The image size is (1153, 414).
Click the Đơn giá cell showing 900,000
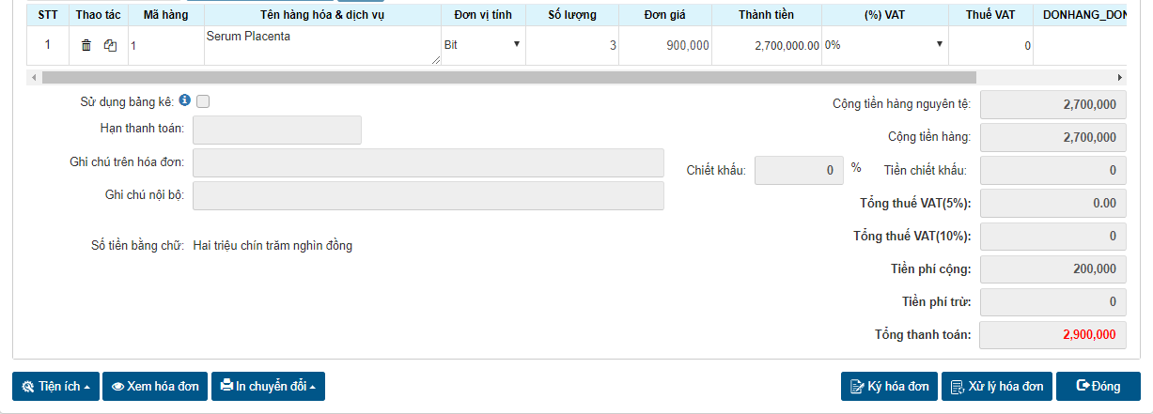coord(665,45)
